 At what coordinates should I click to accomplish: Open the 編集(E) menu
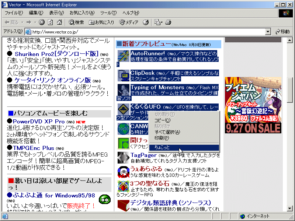pos(36,13)
